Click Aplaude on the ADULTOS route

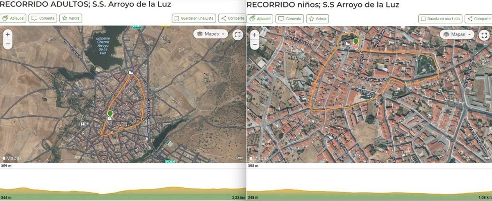point(13,18)
